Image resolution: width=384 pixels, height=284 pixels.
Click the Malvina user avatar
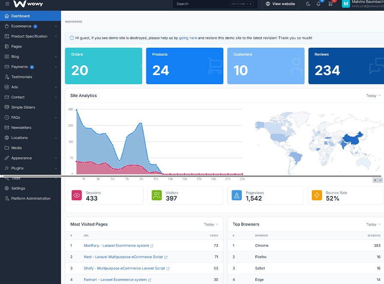[346, 4]
